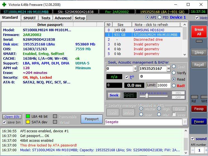
Task: Click the AAM MIN button
Action: tap(178, 93)
